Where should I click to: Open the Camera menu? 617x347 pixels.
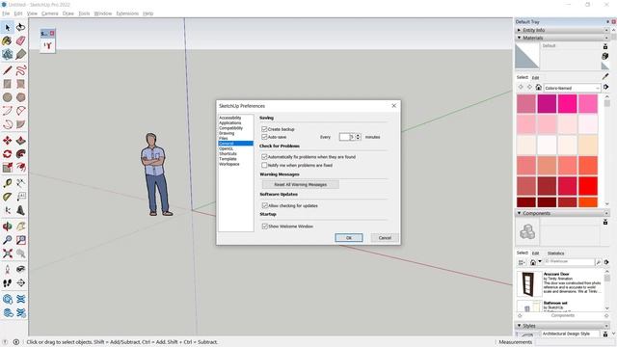(49, 13)
